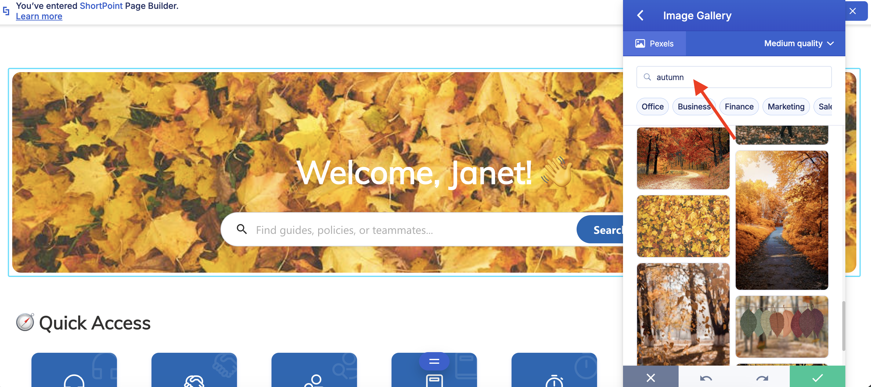Click the ShortPoint logo icon
The height and width of the screenshot is (387, 871).
(6, 11)
